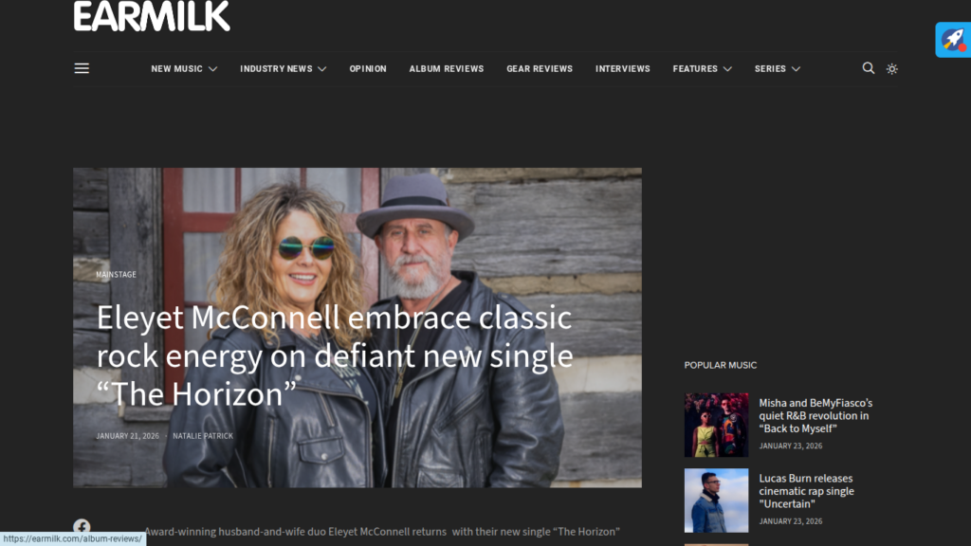Viewport: 971px width, 546px height.
Task: Expand the Features dropdown chevron
Action: coord(727,68)
